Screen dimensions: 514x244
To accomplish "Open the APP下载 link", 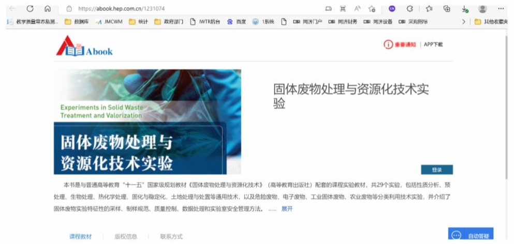I will tap(433, 44).
